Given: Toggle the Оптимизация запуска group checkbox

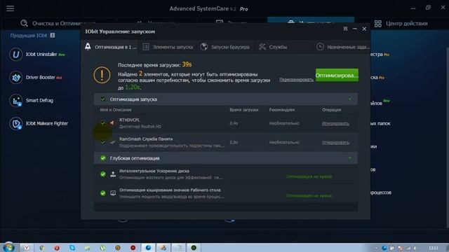Looking at the screenshot, I should 103,99.
